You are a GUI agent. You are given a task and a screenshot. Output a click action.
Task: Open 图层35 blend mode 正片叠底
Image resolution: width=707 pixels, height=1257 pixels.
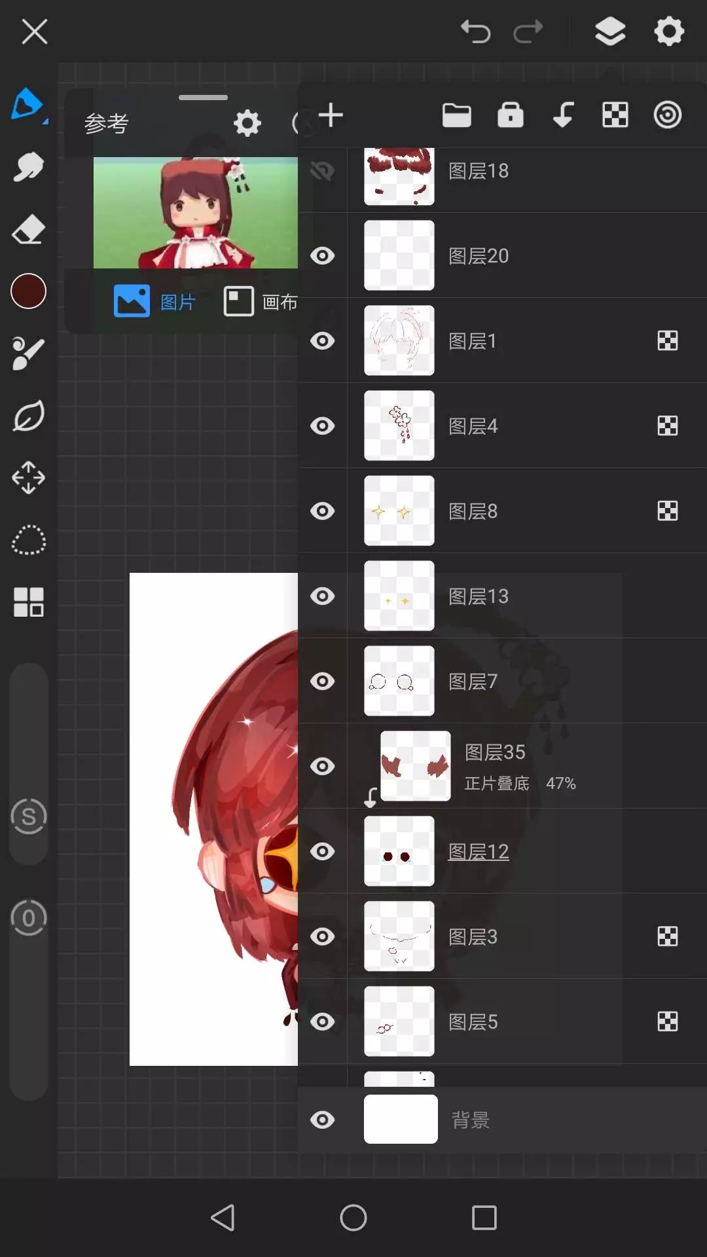click(x=496, y=783)
